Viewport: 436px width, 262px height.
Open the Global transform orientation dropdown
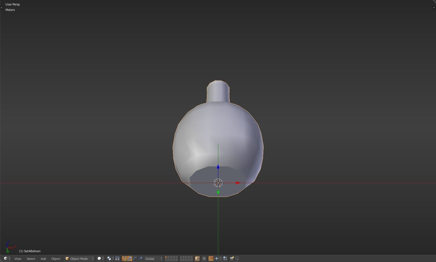coord(153,258)
